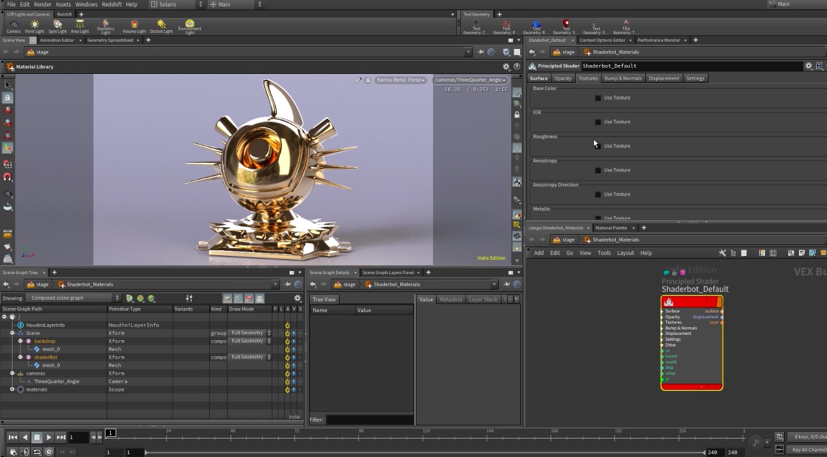This screenshot has height=457, width=827.
Task: Enable Use Texture for Base Color
Action: point(598,98)
